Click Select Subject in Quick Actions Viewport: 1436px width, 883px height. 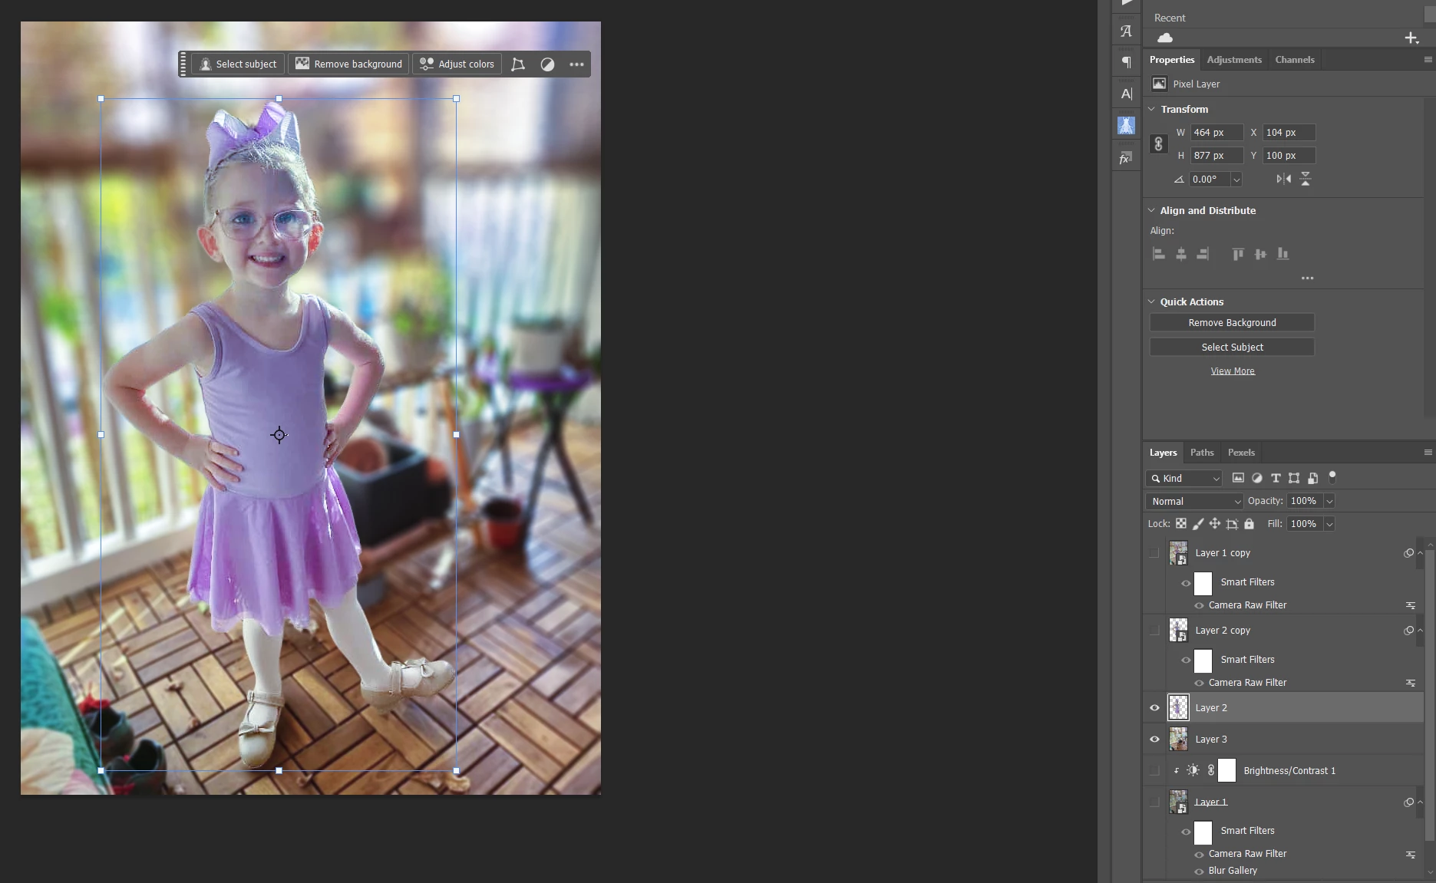tap(1232, 348)
